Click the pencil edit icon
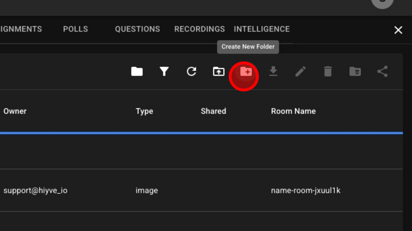412x231 pixels. coord(300,71)
